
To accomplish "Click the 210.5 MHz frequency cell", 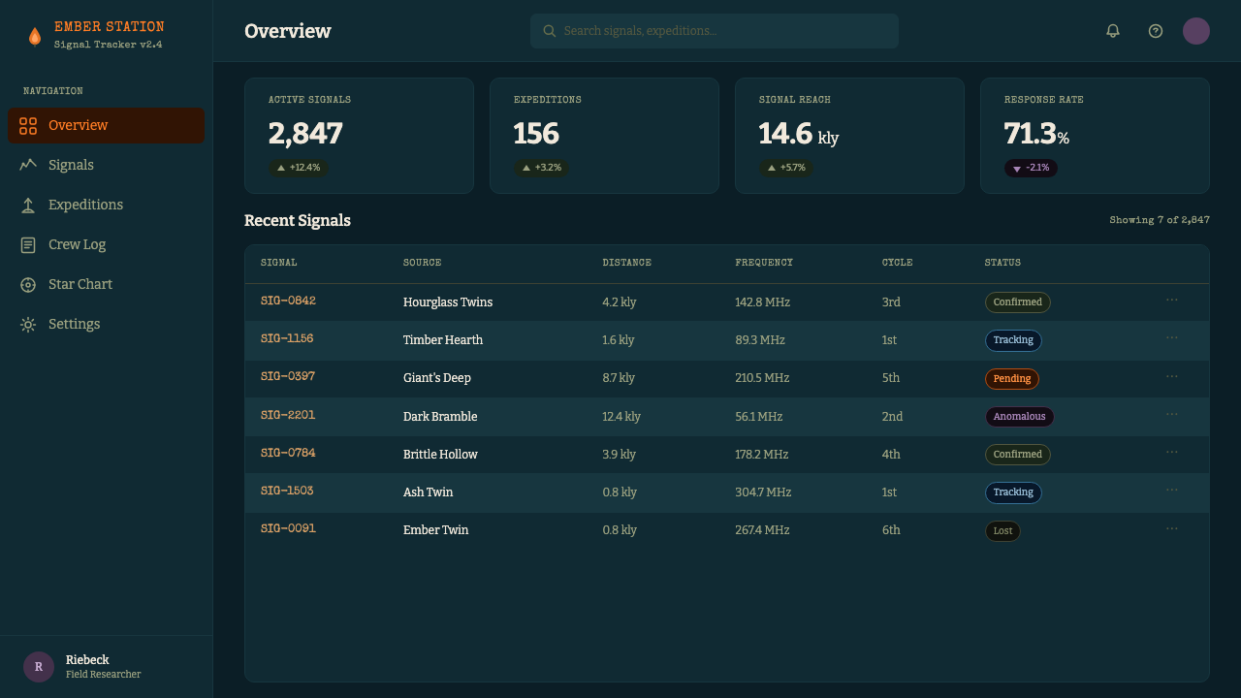I will (762, 378).
